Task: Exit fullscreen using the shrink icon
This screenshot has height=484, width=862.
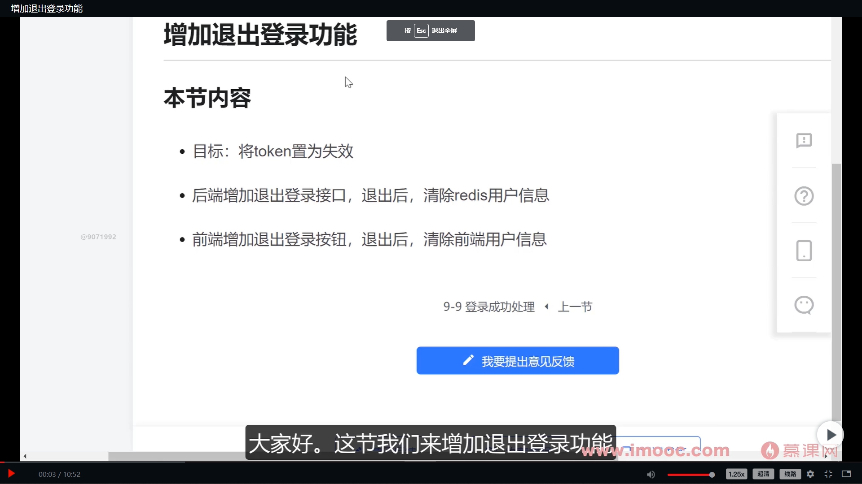Action: [828, 474]
